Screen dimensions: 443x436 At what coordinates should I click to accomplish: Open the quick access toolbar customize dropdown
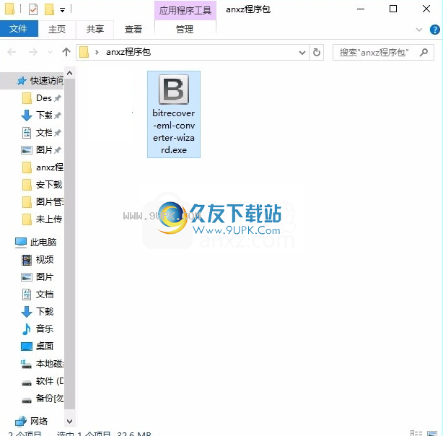[63, 10]
